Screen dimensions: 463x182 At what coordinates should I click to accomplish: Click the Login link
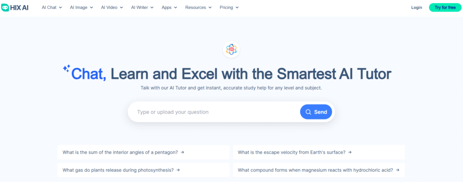coord(416,8)
